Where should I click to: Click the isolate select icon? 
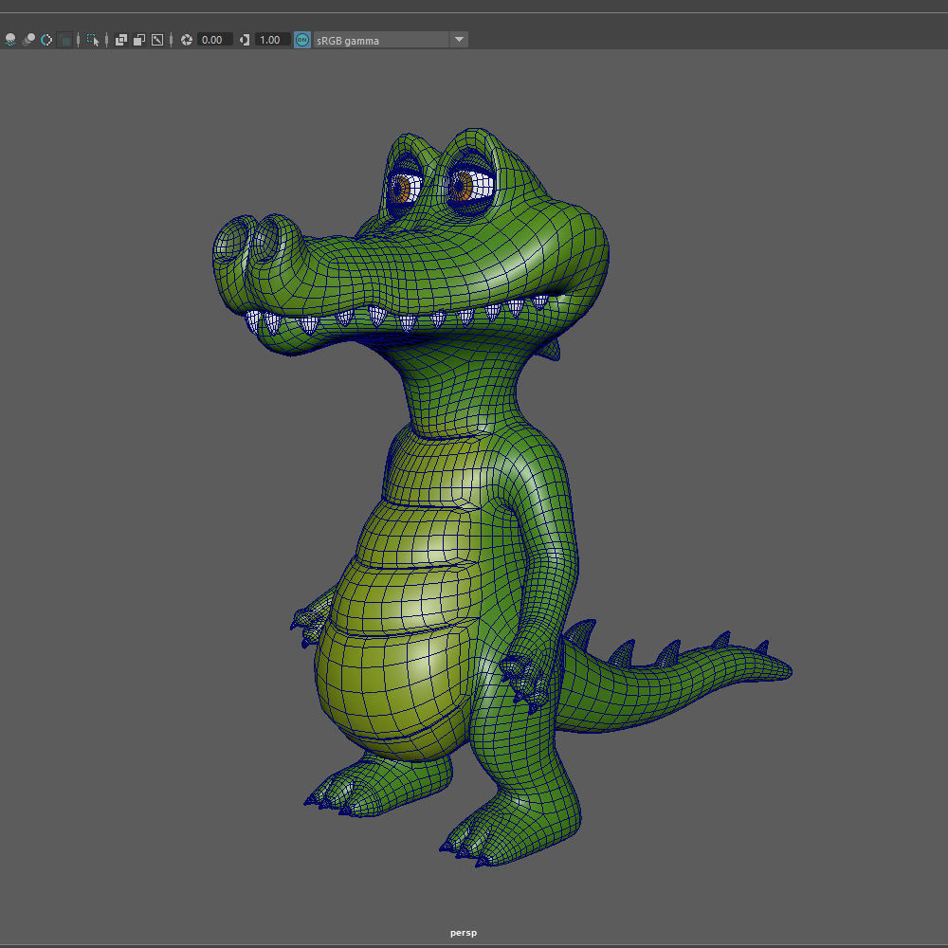(93, 40)
